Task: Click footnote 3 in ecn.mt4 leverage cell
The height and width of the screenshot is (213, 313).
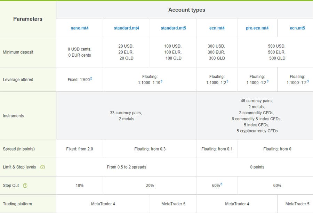Action: pyautogui.click(x=227, y=82)
